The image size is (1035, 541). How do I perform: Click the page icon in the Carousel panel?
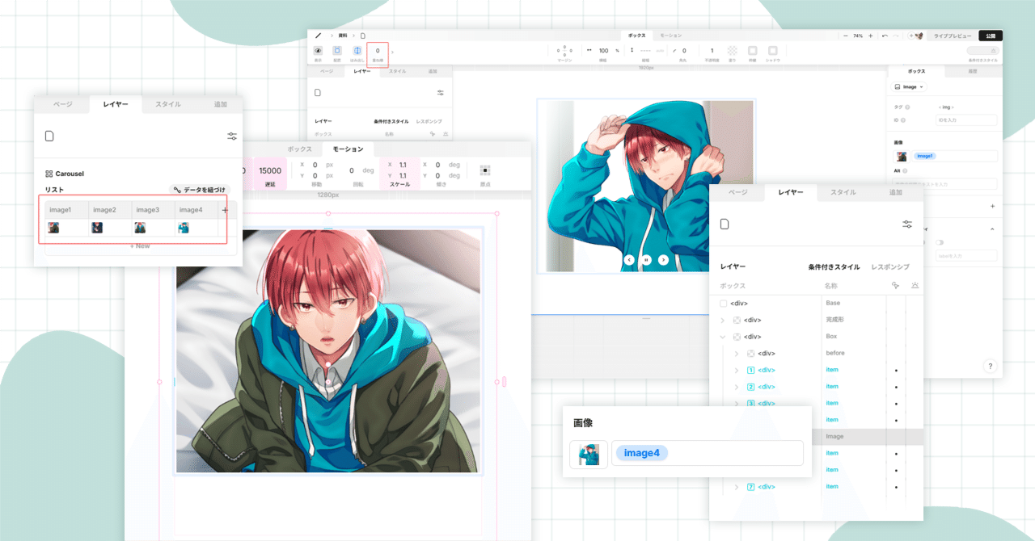coord(49,136)
